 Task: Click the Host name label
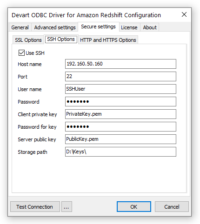coord(30,64)
